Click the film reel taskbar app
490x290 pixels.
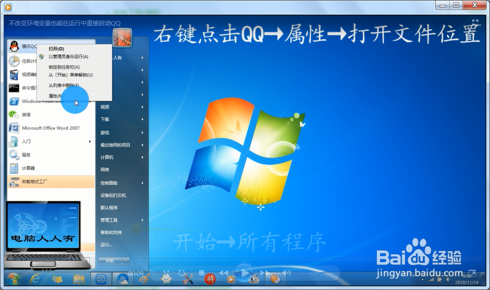point(101,279)
